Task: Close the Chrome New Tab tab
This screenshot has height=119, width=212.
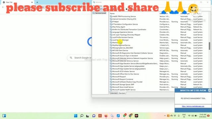Action: pyautogui.click(x=32, y=2)
